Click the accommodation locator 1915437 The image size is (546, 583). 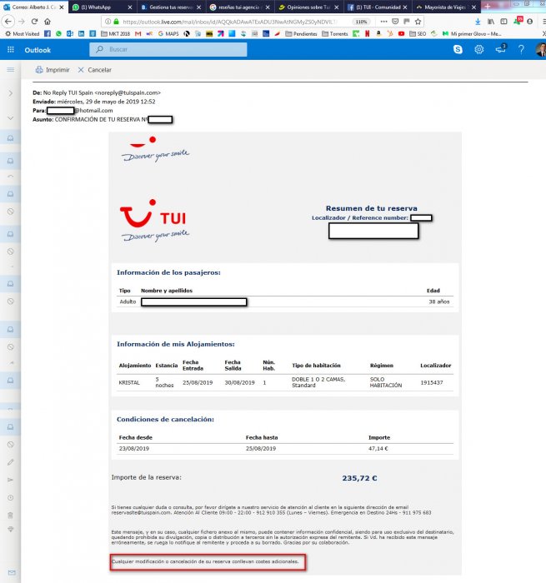coord(431,382)
